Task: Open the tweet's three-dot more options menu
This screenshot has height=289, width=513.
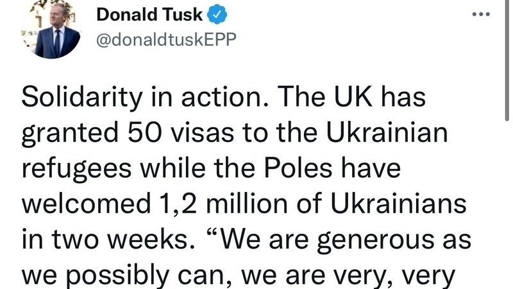Action: click(480, 13)
